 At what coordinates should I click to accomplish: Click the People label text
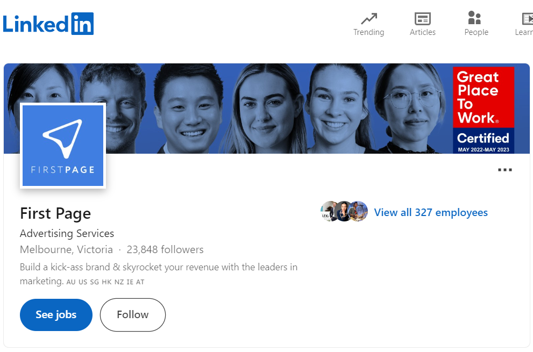[x=476, y=32]
